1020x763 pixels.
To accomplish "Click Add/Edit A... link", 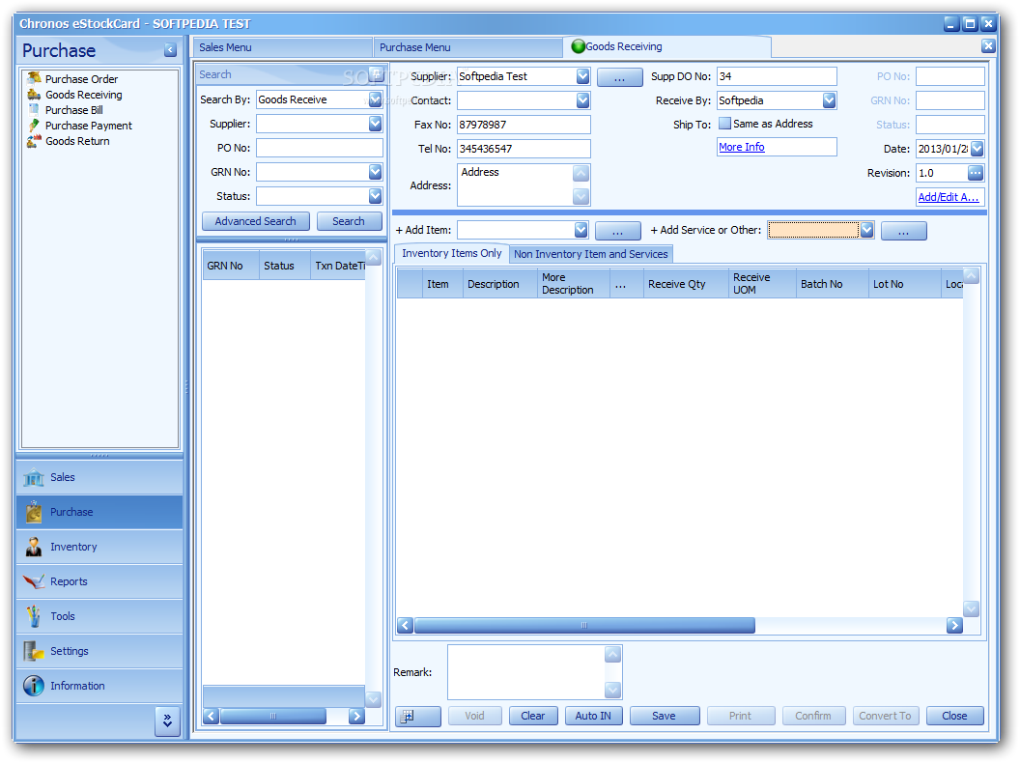I will tap(948, 197).
